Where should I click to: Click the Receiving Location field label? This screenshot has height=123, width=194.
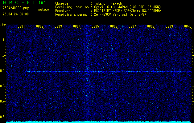(72, 7)
